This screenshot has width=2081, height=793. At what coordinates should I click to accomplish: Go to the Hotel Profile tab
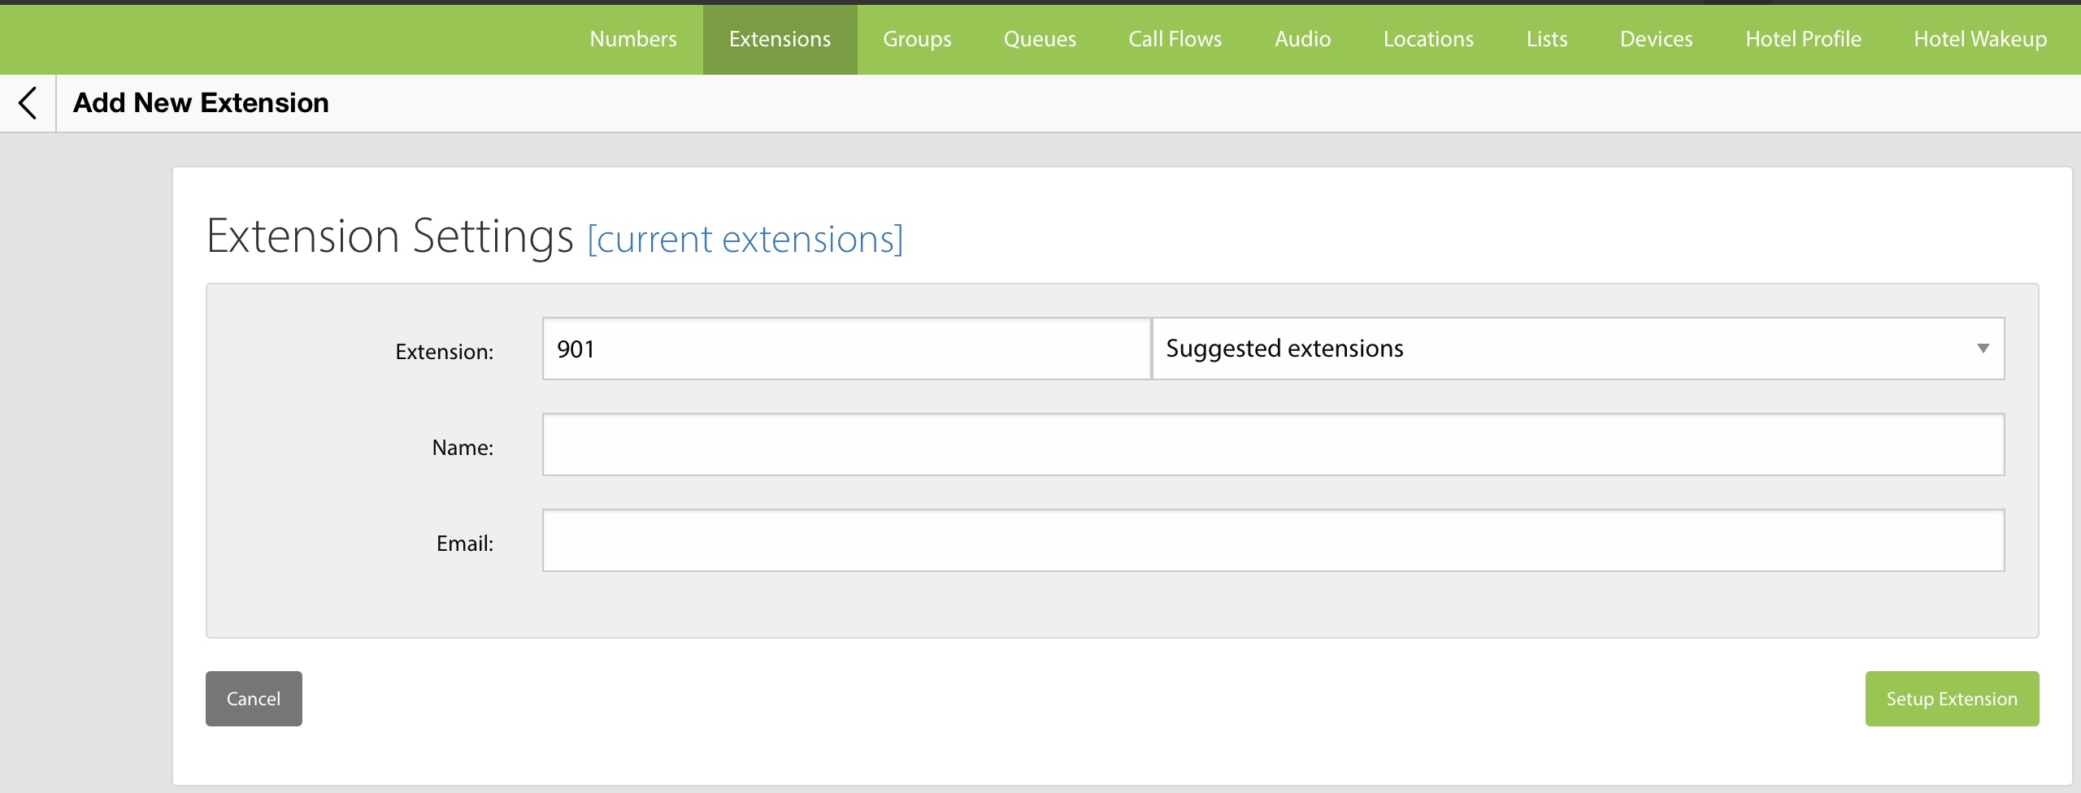point(1803,39)
